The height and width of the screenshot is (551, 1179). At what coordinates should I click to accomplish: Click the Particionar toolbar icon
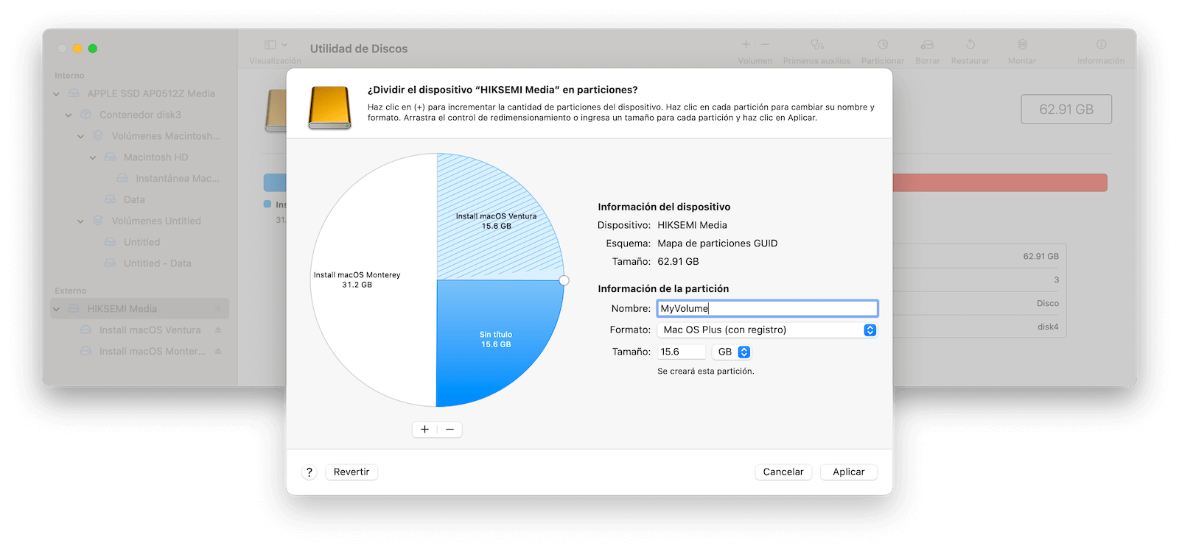point(883,45)
